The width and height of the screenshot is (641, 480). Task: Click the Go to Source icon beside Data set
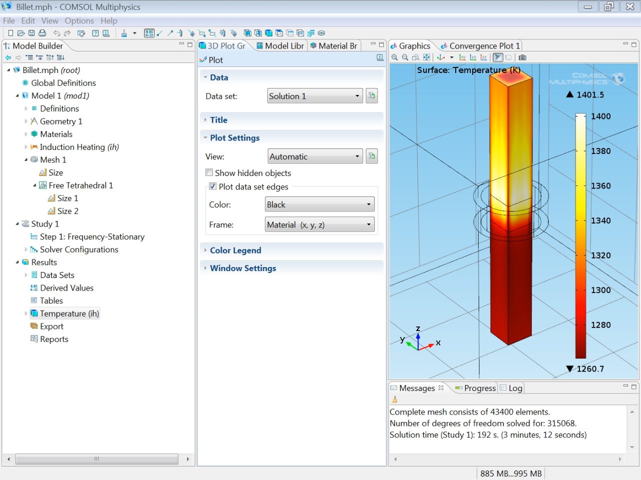pyautogui.click(x=372, y=96)
